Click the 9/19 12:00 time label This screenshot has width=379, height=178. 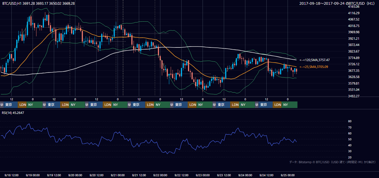pos(54,175)
